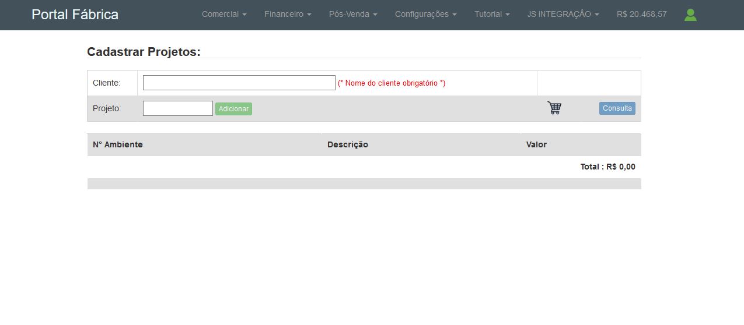Click the Total : R$ 0,00 text
The width and height of the screenshot is (744, 325).
pos(608,167)
